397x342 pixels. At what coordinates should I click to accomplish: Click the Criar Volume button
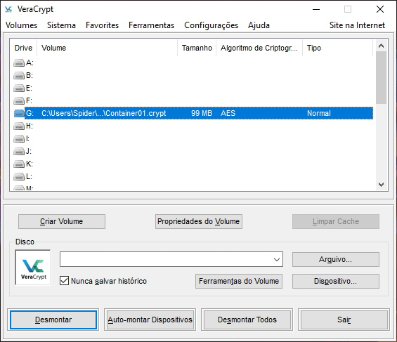[62, 222]
